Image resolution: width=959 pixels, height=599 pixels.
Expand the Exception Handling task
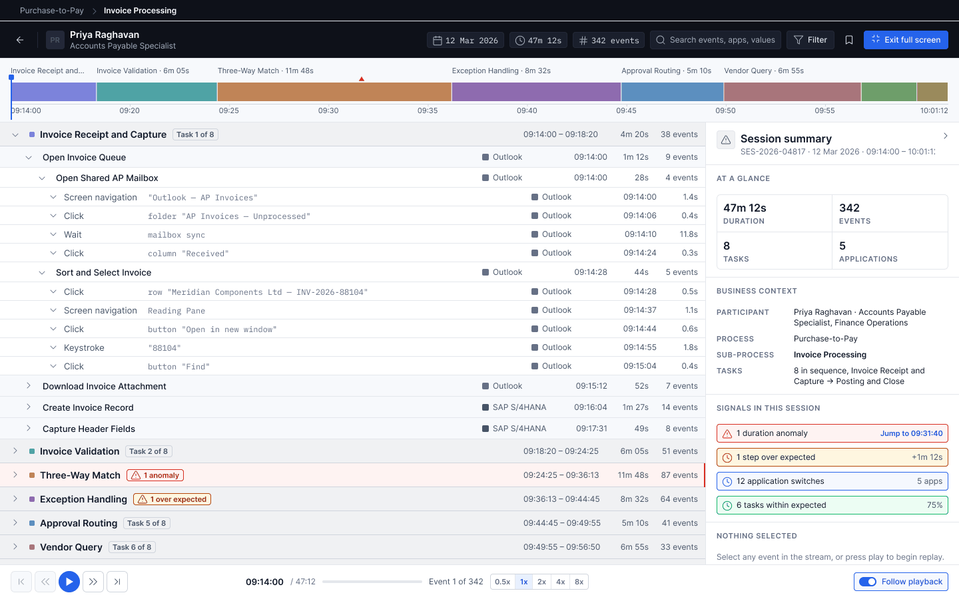click(x=15, y=499)
